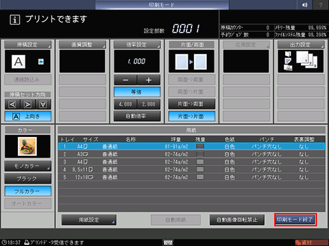Viewport: 329px width, 246px height.
Task: Increase magnification with the plus button
Action: (149, 80)
